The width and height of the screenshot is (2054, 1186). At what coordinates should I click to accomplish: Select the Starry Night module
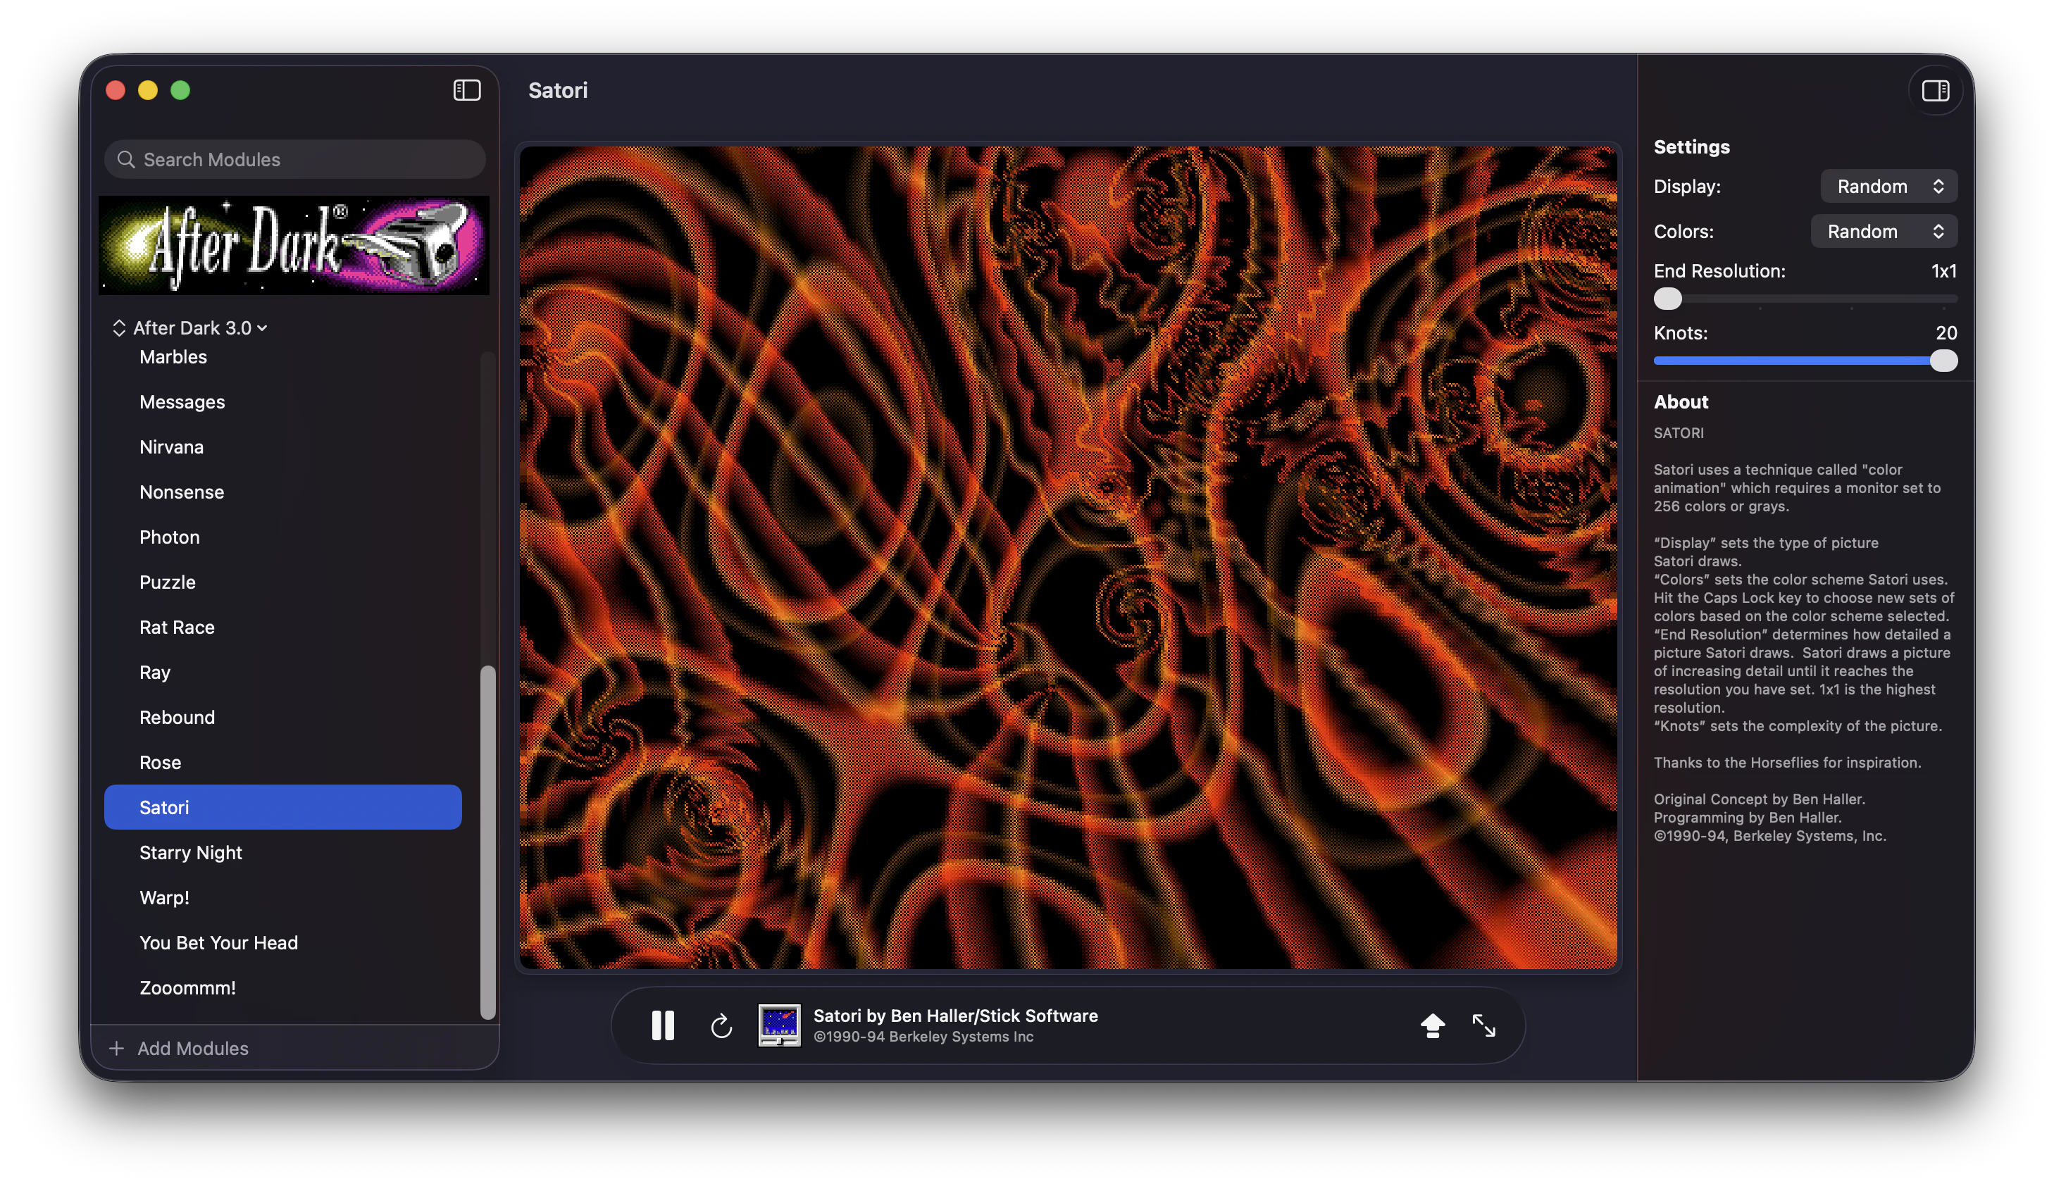tap(282, 852)
